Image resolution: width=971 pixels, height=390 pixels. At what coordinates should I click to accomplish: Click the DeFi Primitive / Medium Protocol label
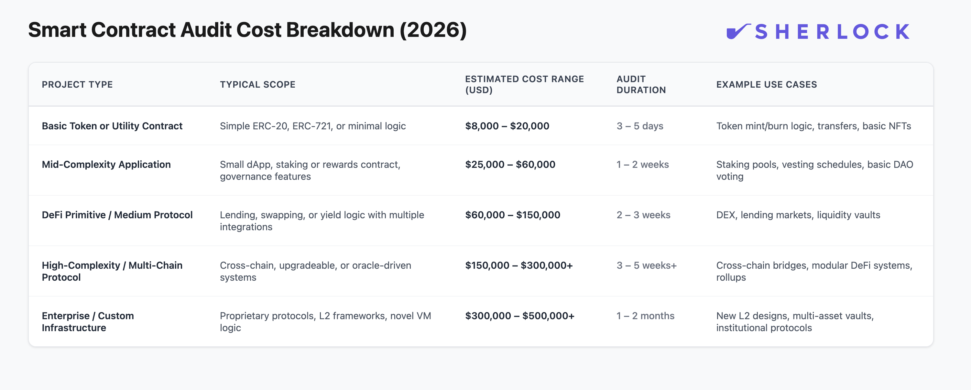117,215
